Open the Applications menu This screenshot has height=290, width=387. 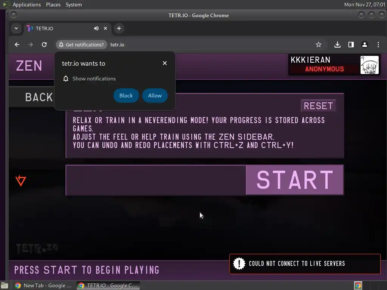[27, 5]
